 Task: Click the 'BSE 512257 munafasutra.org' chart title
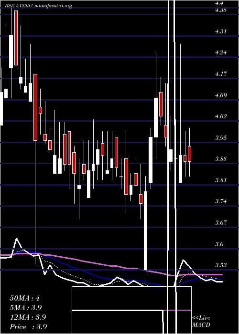pyautogui.click(x=39, y=6)
